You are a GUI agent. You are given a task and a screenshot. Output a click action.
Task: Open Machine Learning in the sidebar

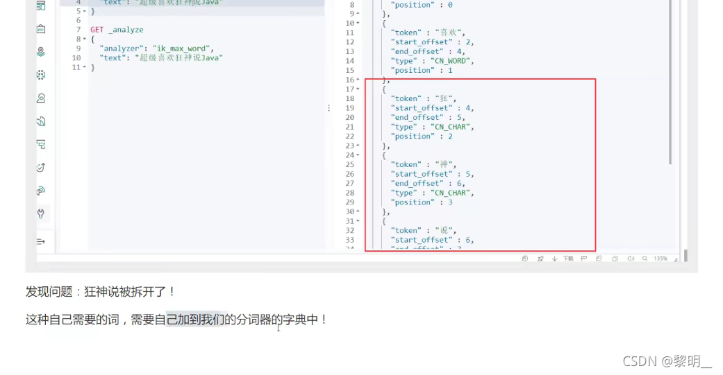coord(41,75)
